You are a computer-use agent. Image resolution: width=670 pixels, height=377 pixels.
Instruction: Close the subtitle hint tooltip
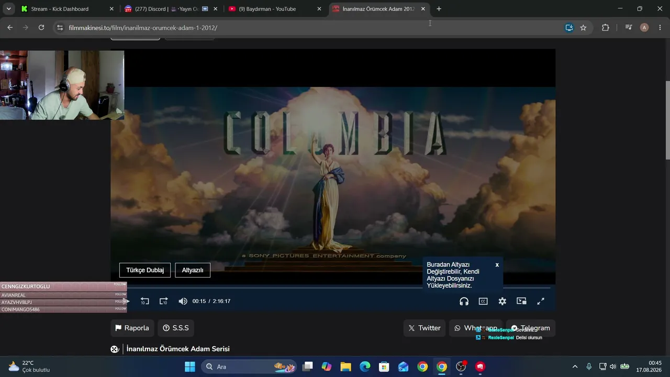click(x=497, y=265)
